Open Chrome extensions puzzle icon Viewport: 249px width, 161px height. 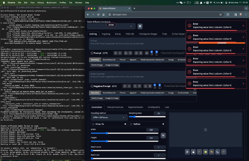(x=228, y=15)
